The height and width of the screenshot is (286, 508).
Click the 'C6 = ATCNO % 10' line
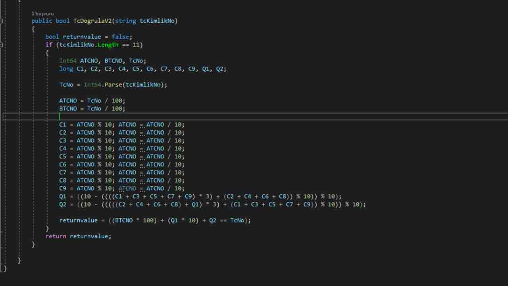click(x=122, y=164)
